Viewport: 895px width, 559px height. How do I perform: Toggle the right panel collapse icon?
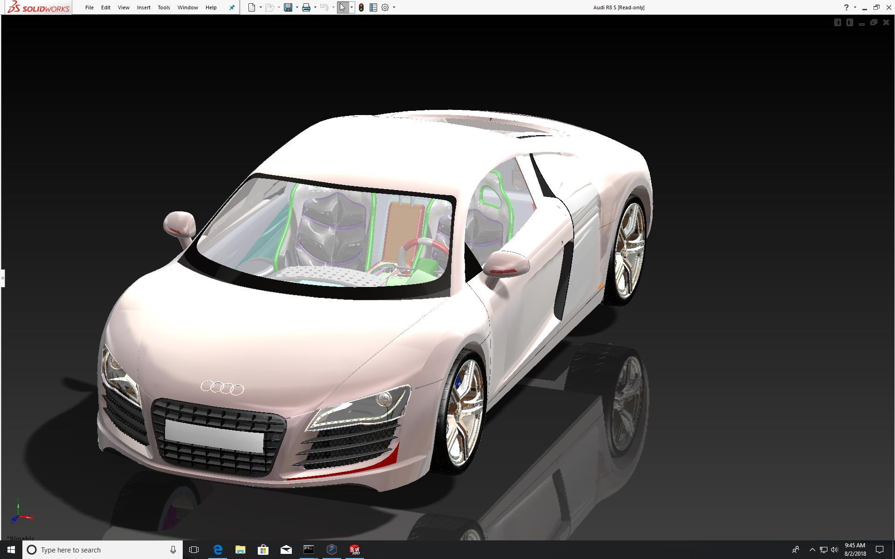click(850, 22)
